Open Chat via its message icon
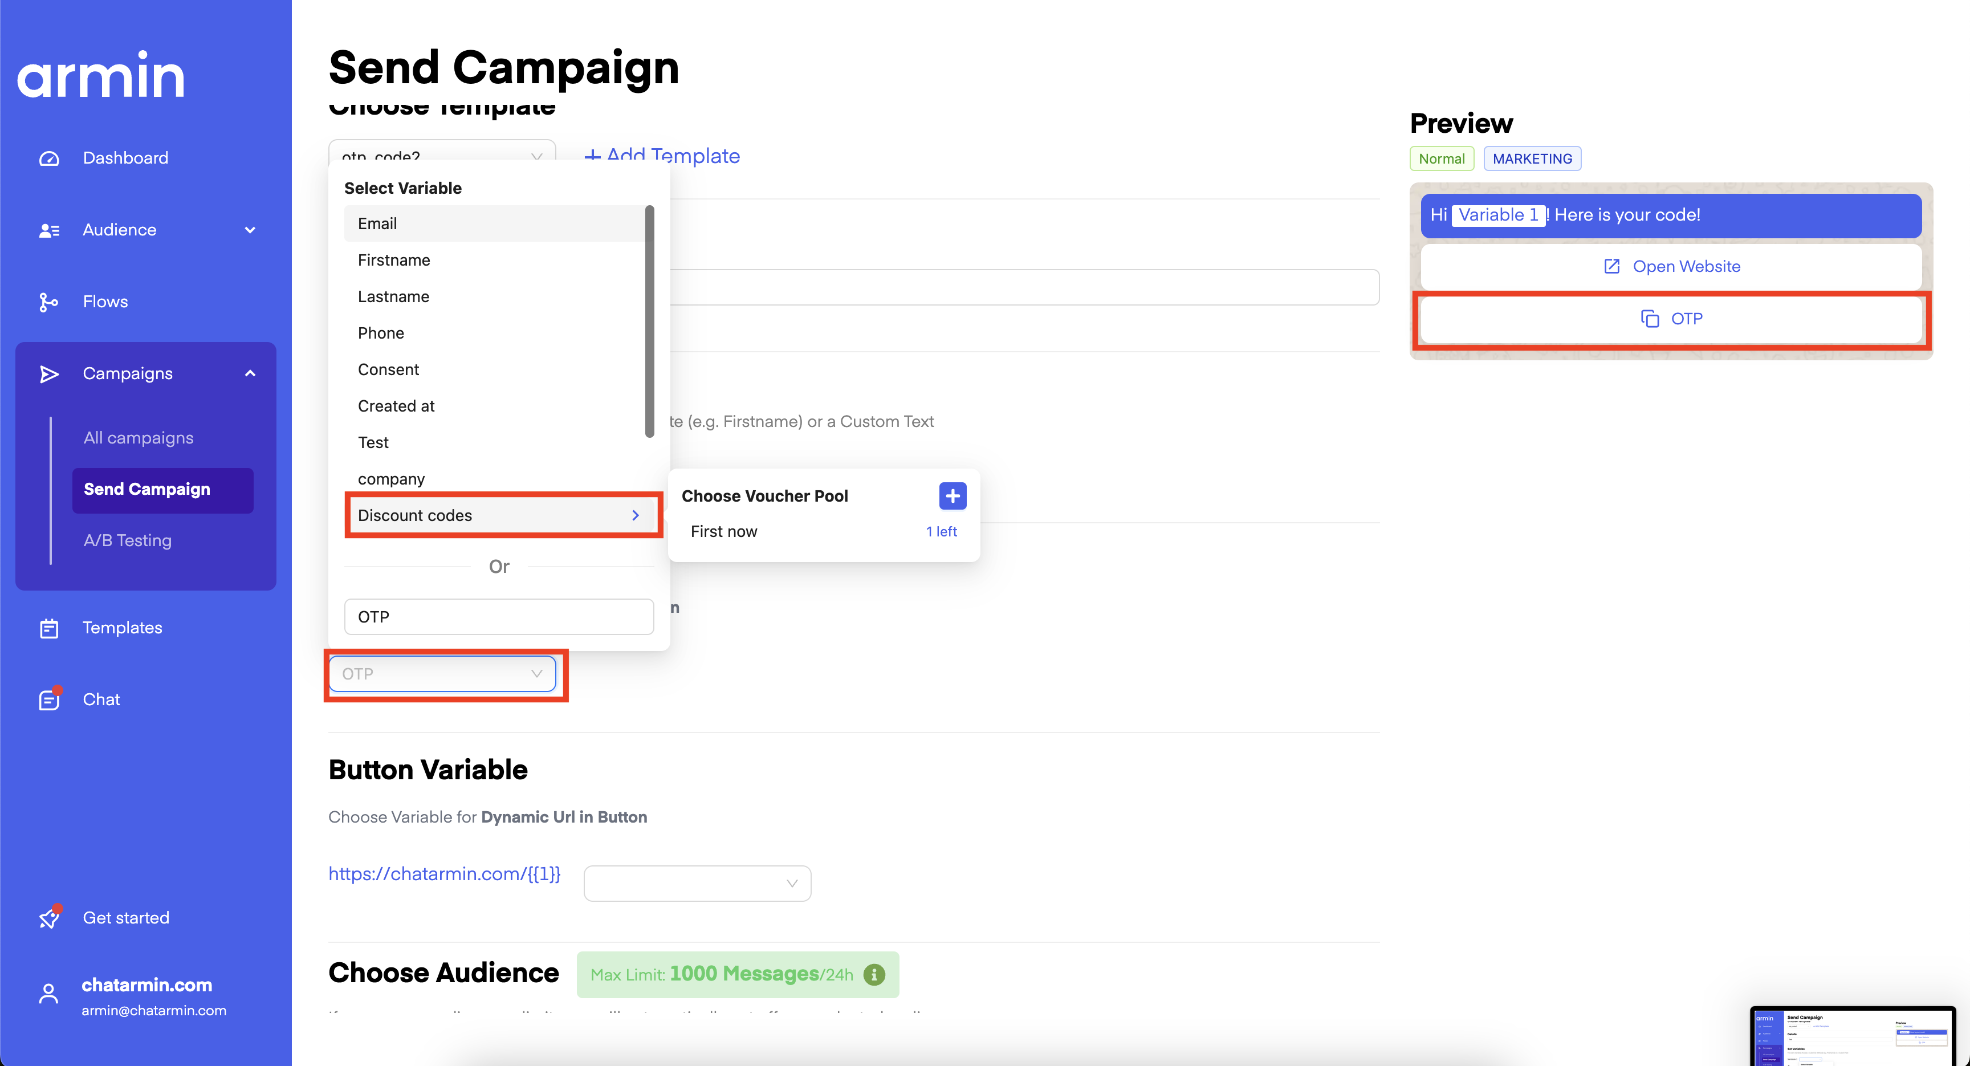 (x=49, y=699)
